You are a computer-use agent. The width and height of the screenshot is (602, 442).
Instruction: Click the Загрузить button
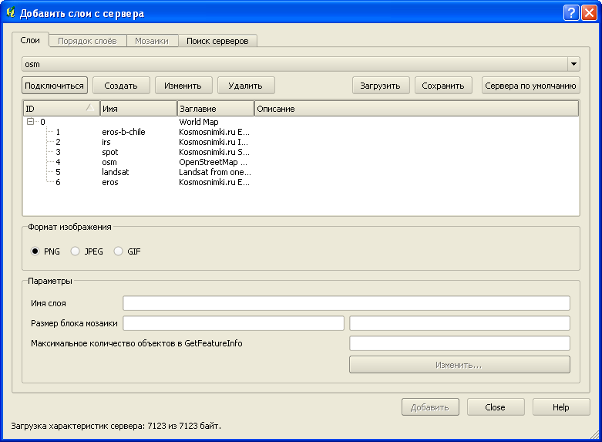pos(380,86)
